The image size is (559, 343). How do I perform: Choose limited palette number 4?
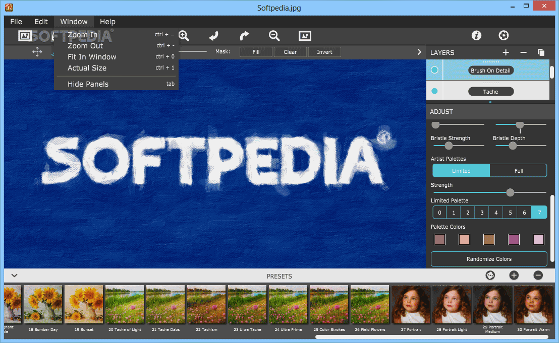(495, 213)
